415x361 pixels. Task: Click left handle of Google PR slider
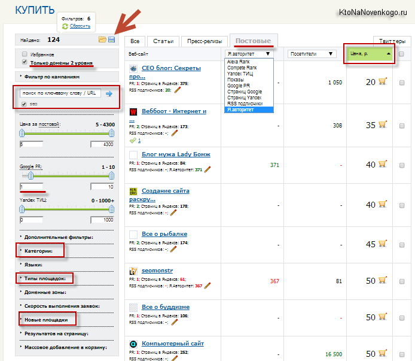(x=30, y=175)
